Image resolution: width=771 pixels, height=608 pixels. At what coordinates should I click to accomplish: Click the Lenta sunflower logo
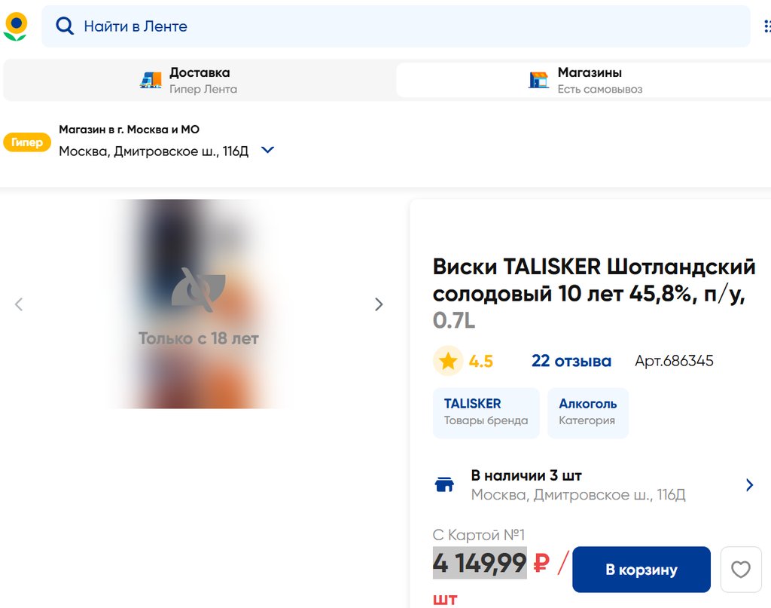coord(15,26)
